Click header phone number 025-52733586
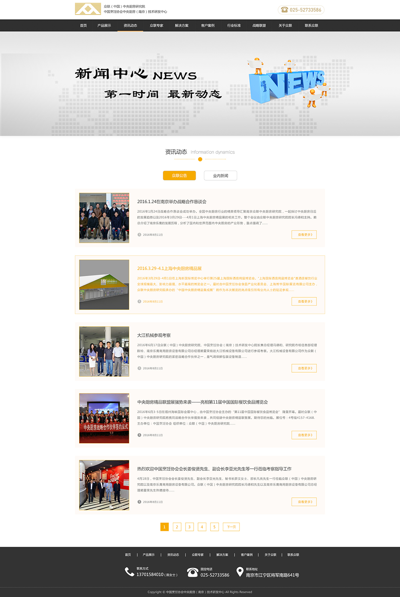Image resolution: width=400 pixels, height=597 pixels. (x=306, y=10)
